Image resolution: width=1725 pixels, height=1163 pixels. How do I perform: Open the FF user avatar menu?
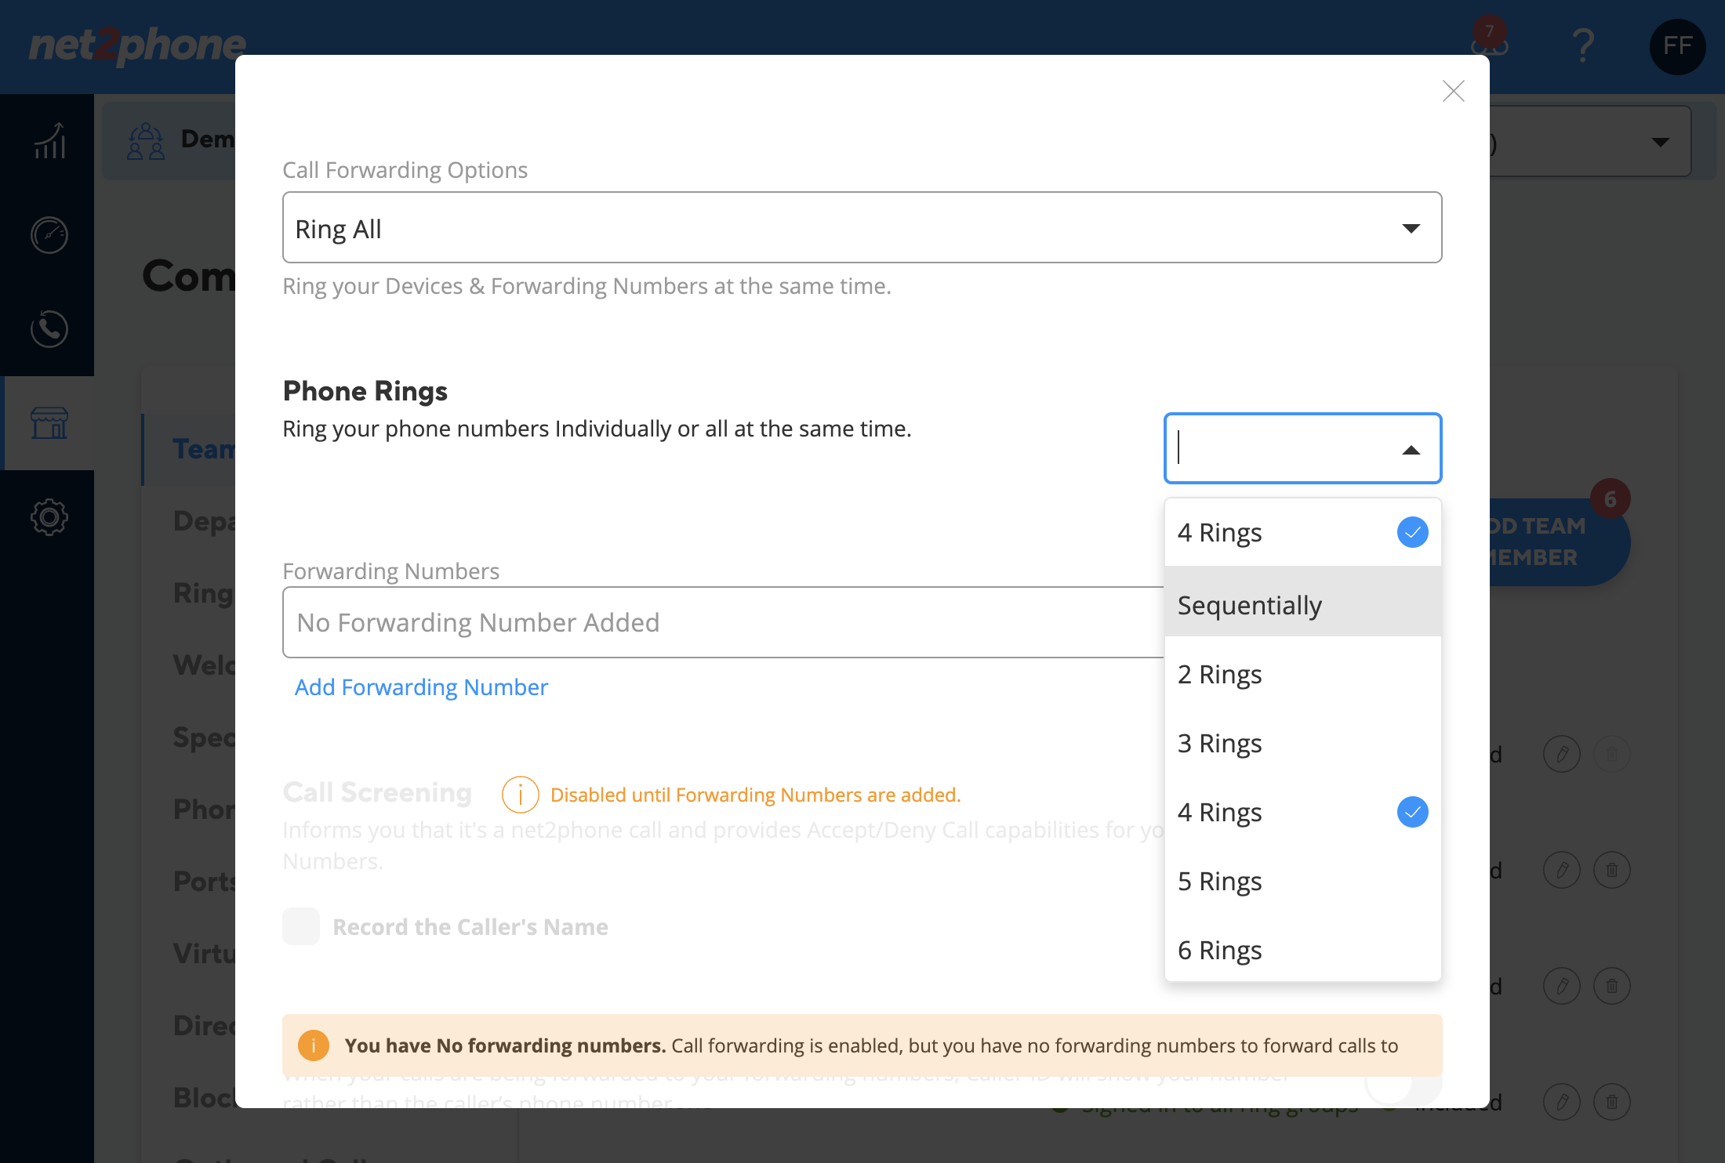click(x=1677, y=46)
